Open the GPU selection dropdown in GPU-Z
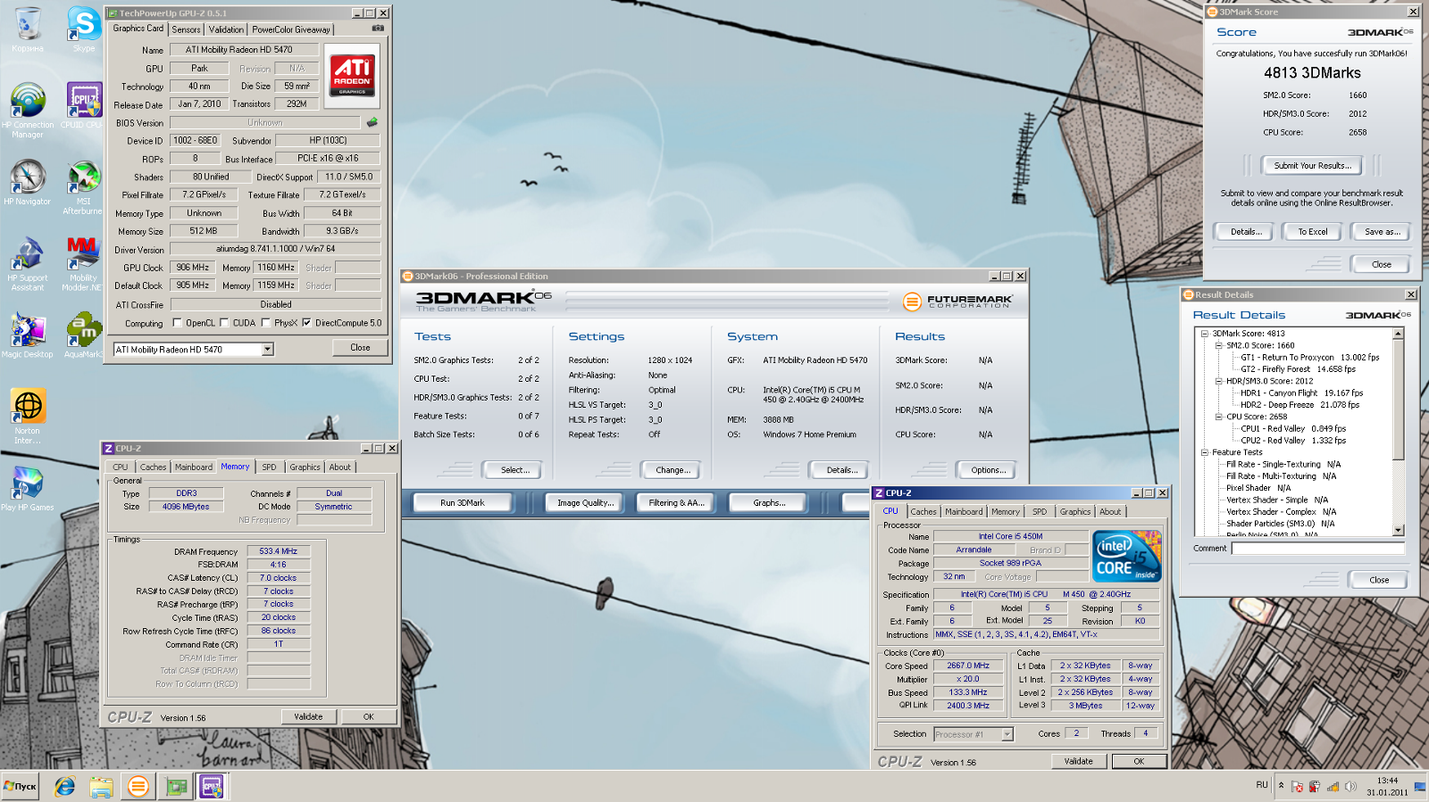Image resolution: width=1429 pixels, height=802 pixels. click(267, 350)
